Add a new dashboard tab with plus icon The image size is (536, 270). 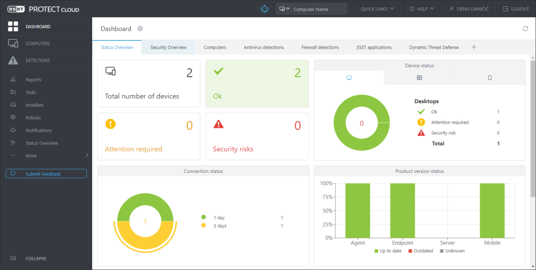pos(474,48)
